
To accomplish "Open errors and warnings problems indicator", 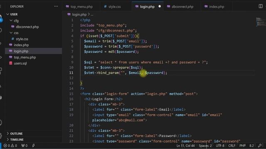I will [x=10, y=146].
